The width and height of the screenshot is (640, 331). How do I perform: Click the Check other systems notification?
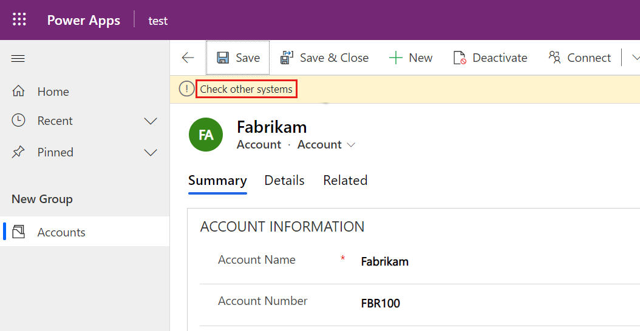pos(246,89)
